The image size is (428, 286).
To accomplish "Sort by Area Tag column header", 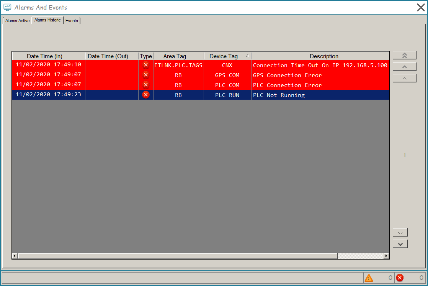I will 179,56.
